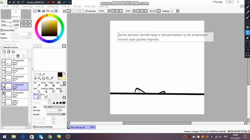
Task: Toggle the Selection checkbox in toolbar
Action: [87, 11]
